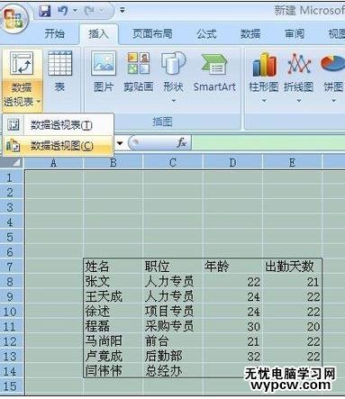The image size is (345, 399).
Task: Select the age cell with value 30
Action: click(x=232, y=326)
